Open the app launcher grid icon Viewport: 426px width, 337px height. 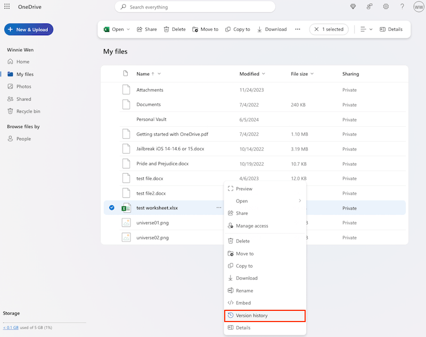6,6
